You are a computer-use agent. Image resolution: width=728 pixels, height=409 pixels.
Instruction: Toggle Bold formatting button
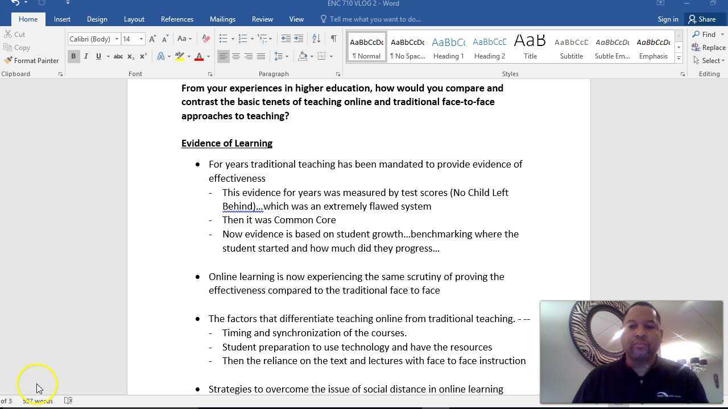click(x=73, y=56)
